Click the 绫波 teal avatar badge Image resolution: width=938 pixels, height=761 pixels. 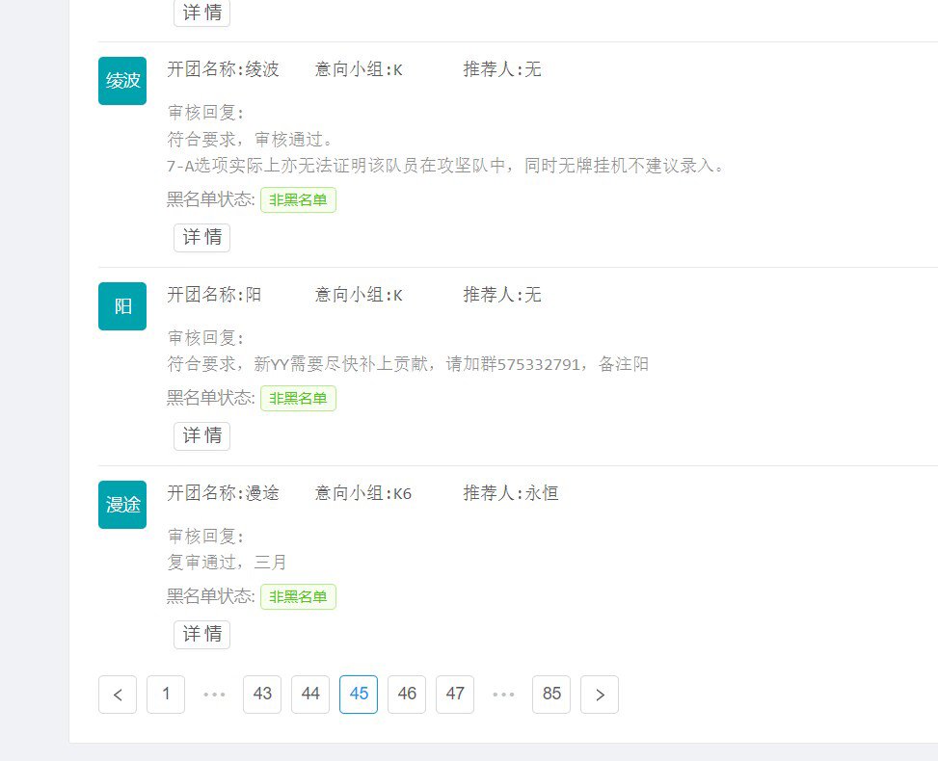pyautogui.click(x=122, y=81)
